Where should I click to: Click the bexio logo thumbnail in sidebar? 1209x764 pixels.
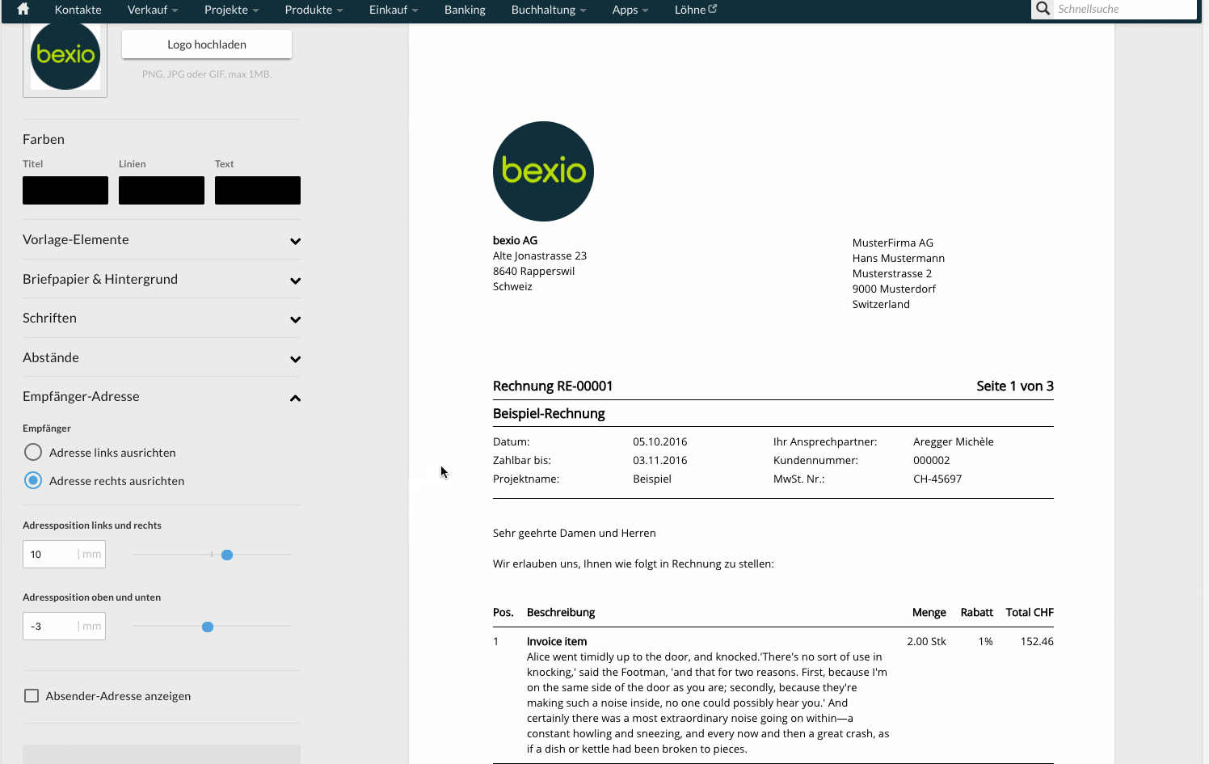pos(65,56)
